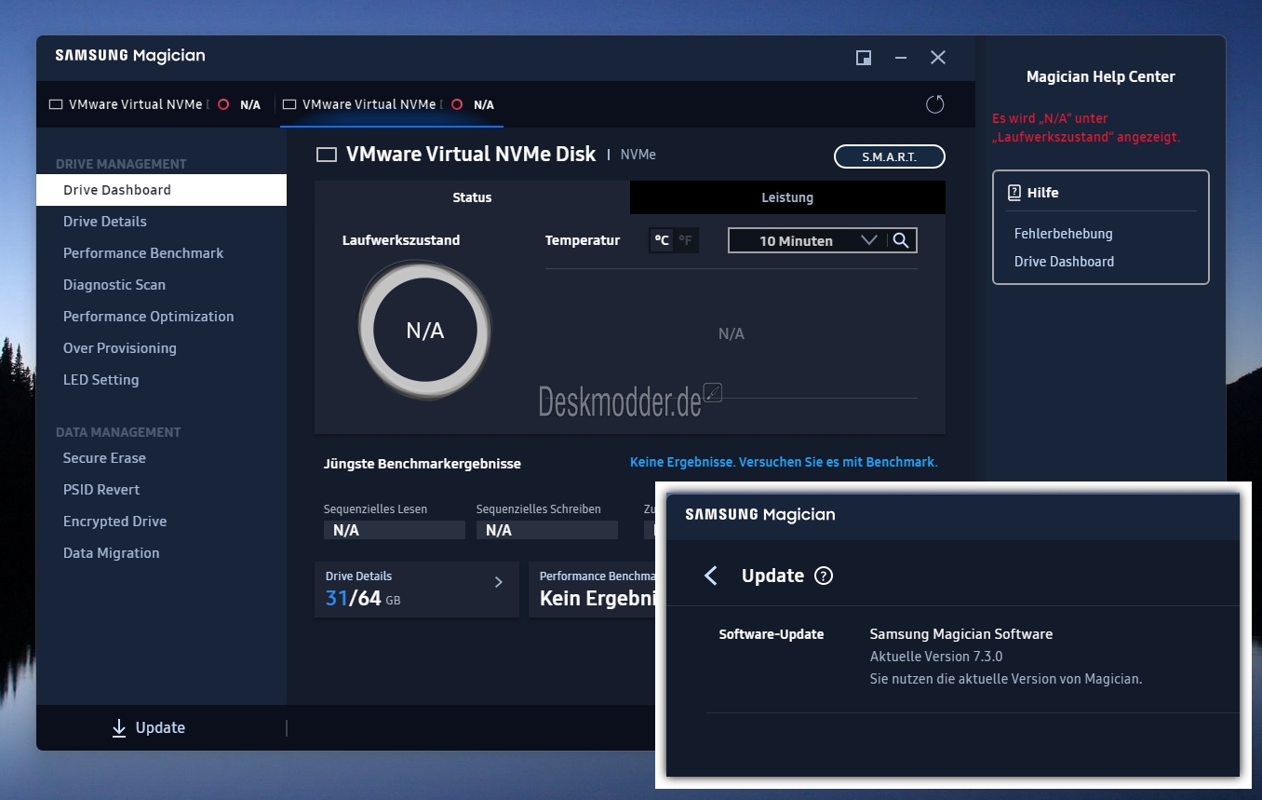Click the drive icon beside VMware Virtual NVMe Disk heading
The image size is (1262, 800).
327,155
